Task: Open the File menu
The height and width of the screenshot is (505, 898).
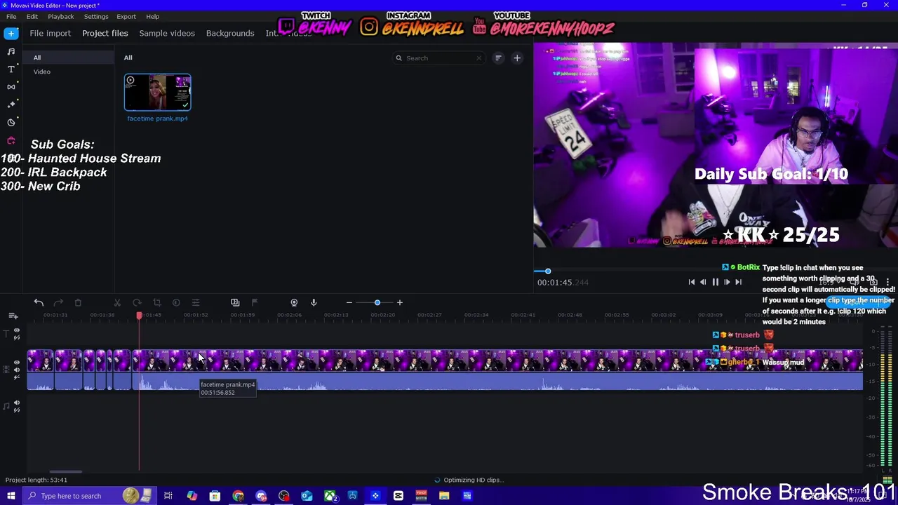Action: [x=11, y=16]
